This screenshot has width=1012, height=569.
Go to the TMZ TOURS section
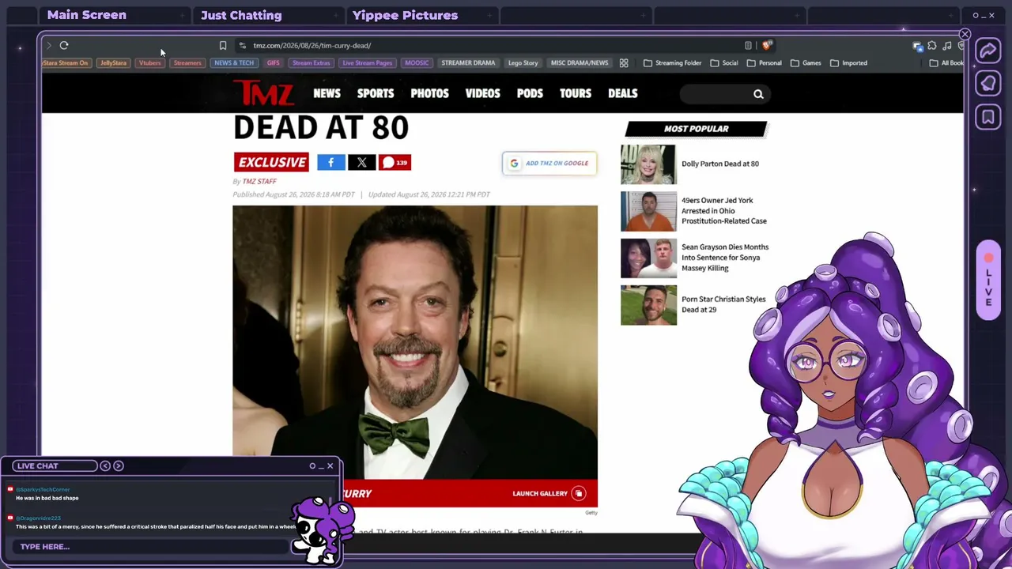click(576, 93)
